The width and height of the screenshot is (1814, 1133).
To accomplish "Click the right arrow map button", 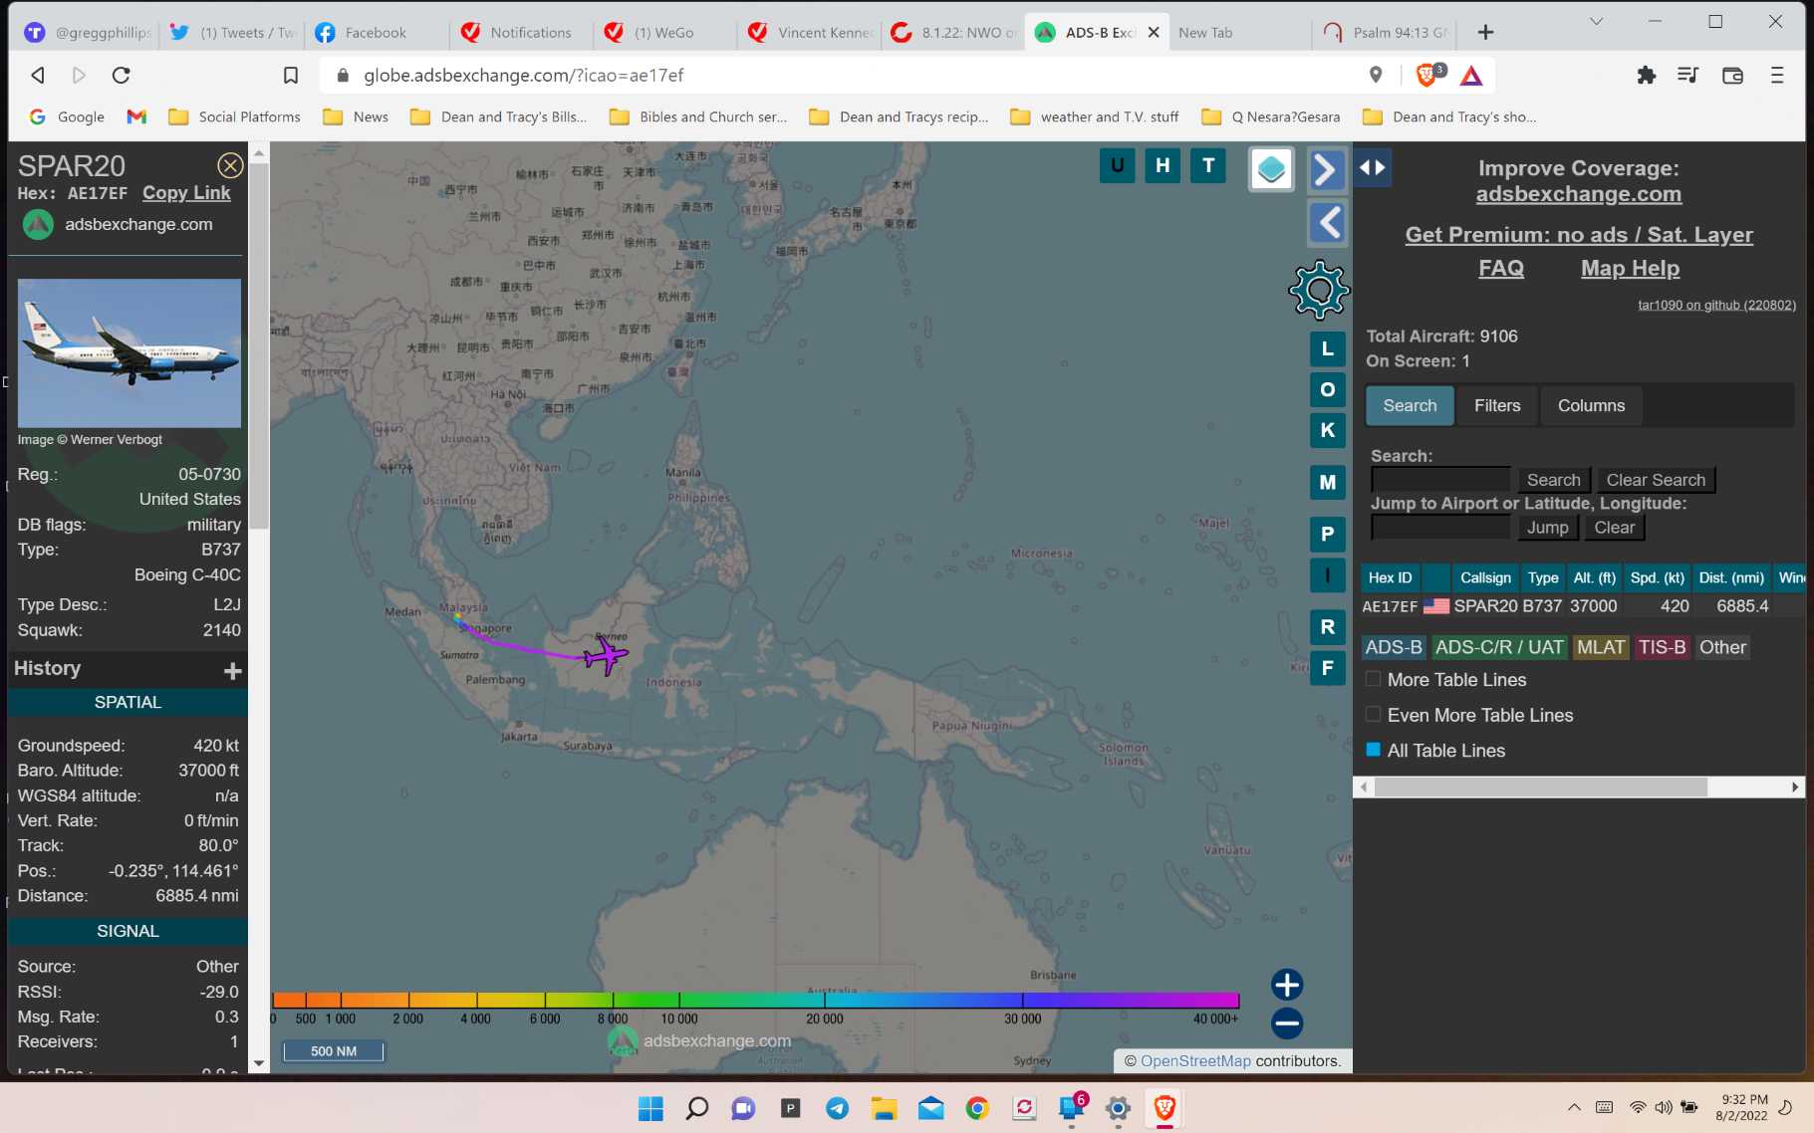I will pos(1327,169).
